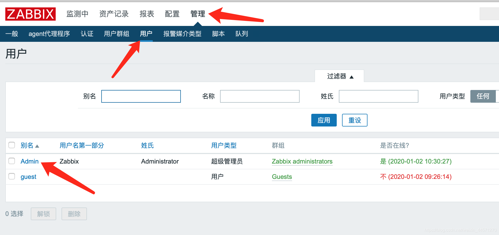Click the Zabbix first name cell
The image size is (499, 235).
tap(69, 161)
